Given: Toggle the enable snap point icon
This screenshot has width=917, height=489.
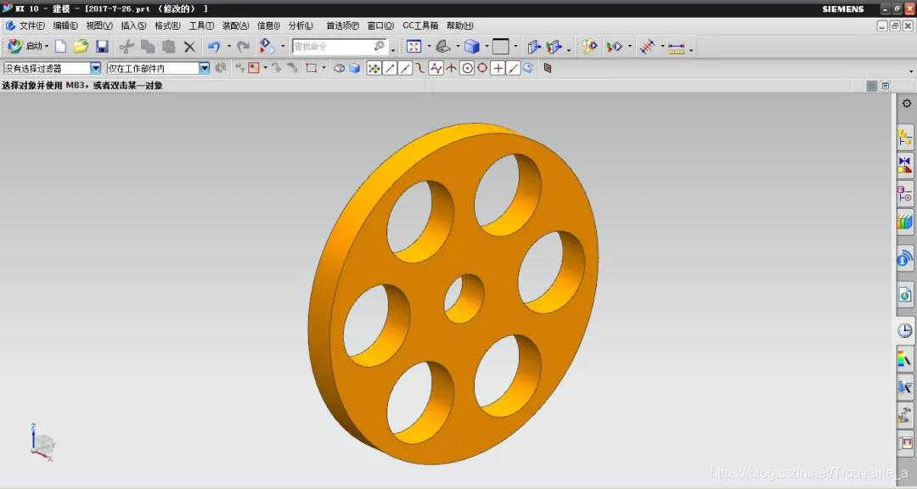Looking at the screenshot, I should (374, 69).
